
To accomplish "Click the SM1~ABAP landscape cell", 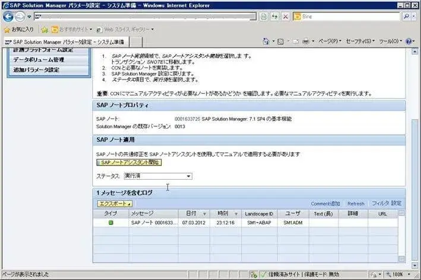I will click(x=259, y=222).
